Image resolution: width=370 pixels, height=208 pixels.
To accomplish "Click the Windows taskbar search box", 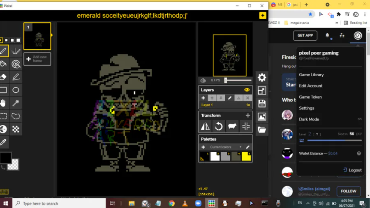I will [59, 203].
